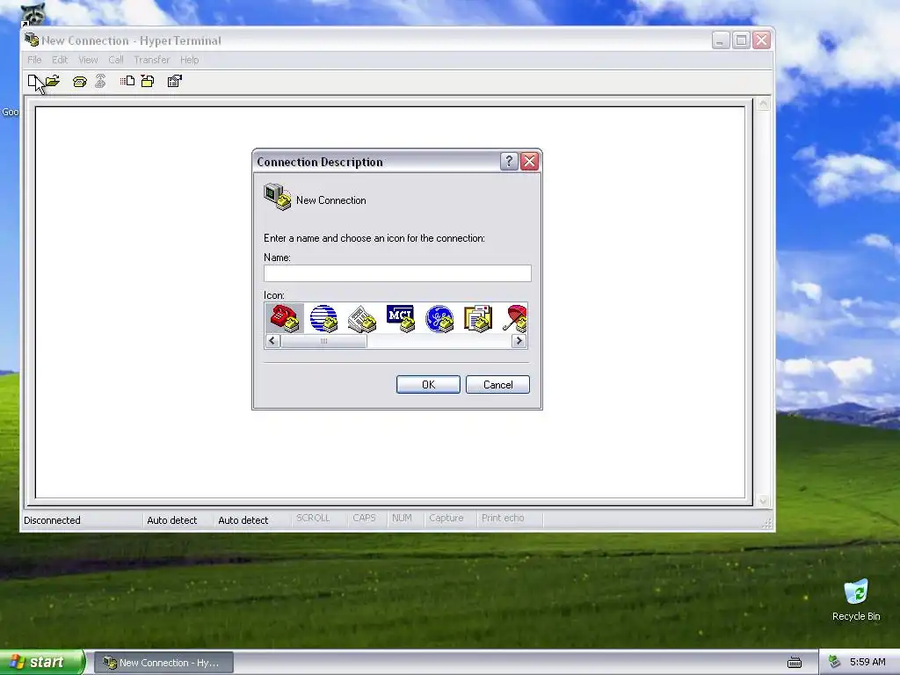Click the Capture status bar indicator
This screenshot has height=675, width=900.
point(446,518)
